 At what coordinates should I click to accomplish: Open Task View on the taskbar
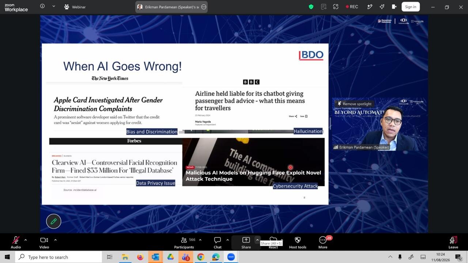(x=109, y=257)
